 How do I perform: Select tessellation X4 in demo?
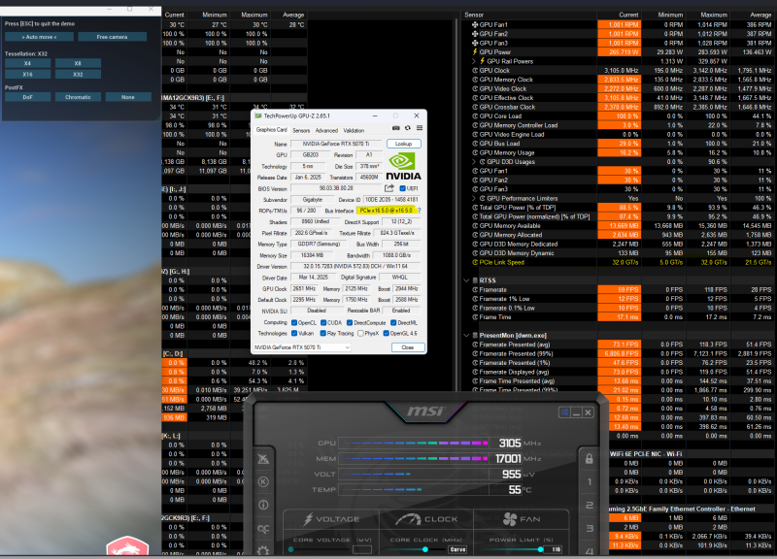(x=28, y=63)
